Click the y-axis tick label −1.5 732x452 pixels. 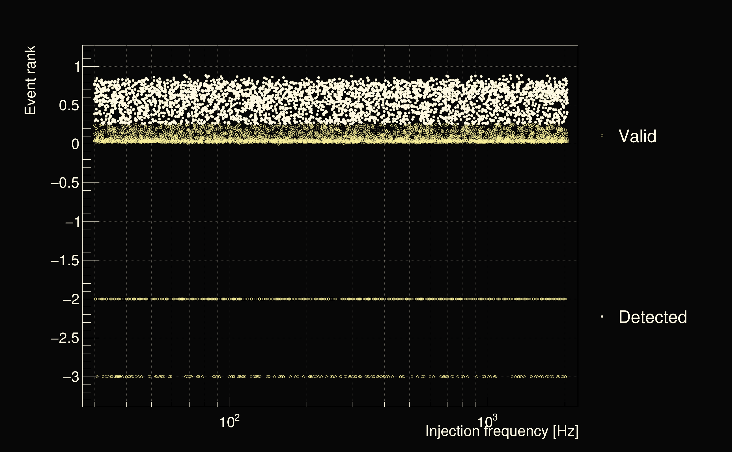(65, 261)
